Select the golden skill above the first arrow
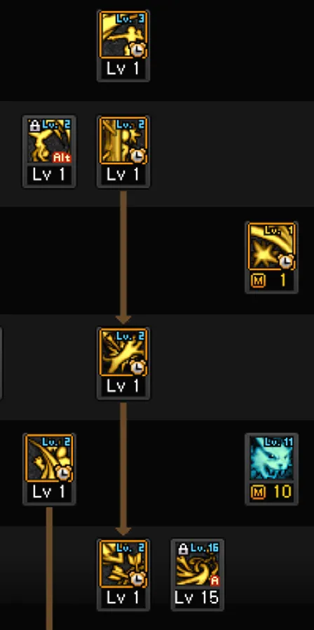 [x=123, y=140]
